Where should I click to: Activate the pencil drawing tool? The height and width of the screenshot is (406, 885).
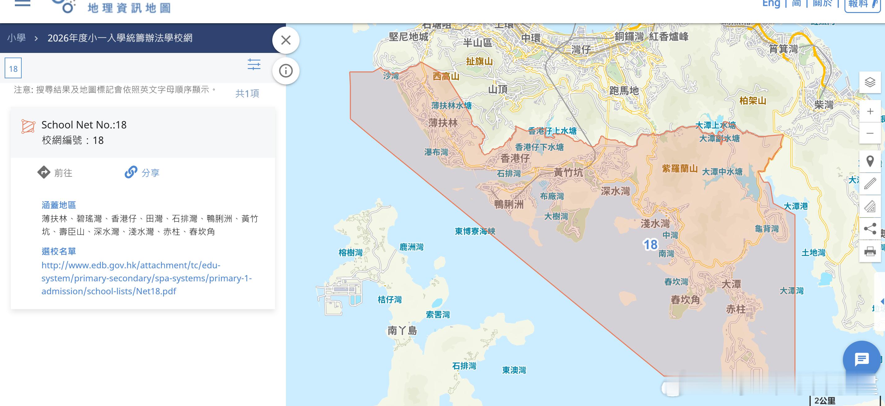coord(870,184)
